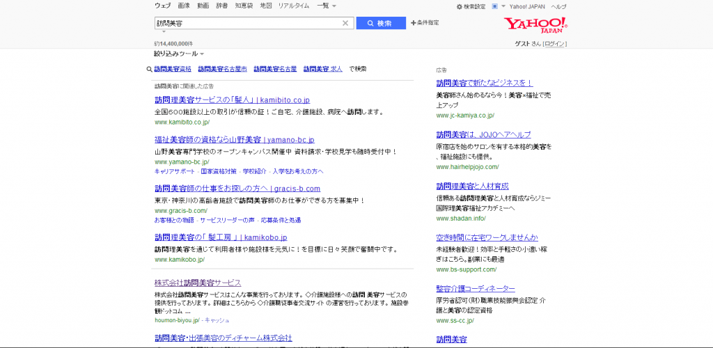Click the blue 検索 search button
Screen dimensions: 713x348
pyautogui.click(x=381, y=23)
